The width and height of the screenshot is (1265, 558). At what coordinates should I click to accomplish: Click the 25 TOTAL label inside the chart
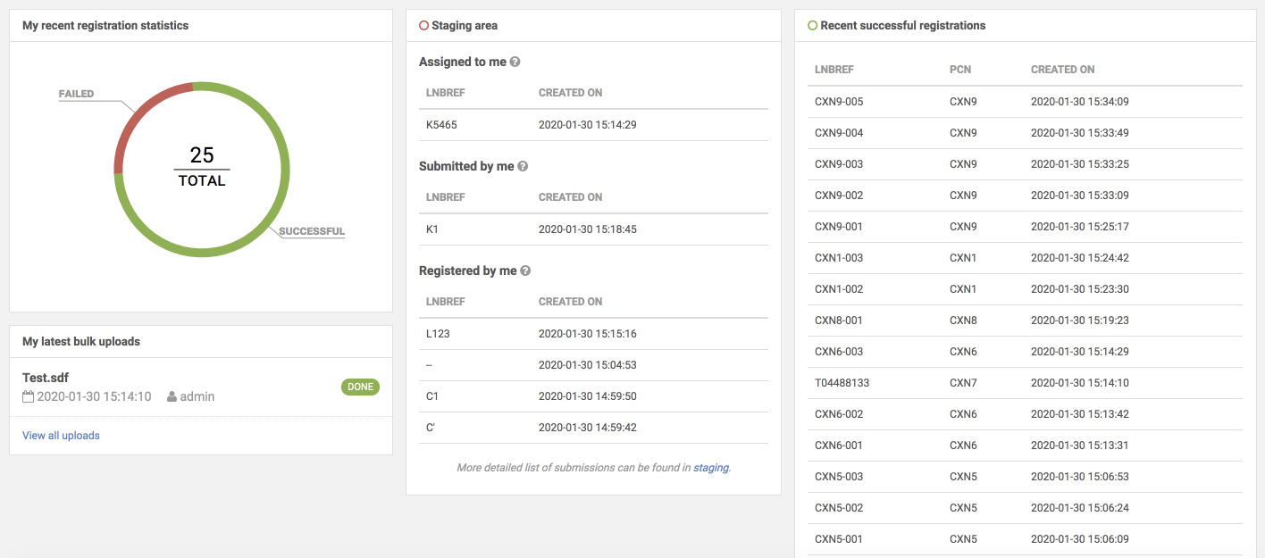pyautogui.click(x=202, y=166)
